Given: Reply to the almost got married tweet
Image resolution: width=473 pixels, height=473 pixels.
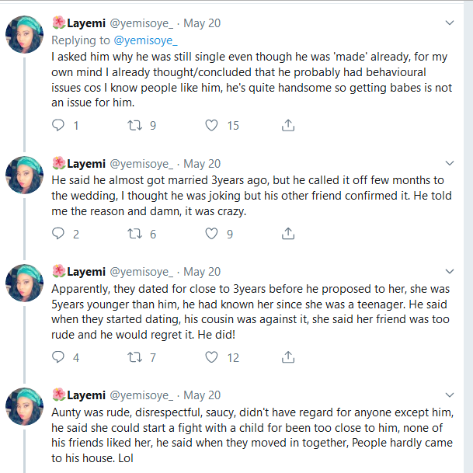Looking at the screenshot, I should click(58, 234).
